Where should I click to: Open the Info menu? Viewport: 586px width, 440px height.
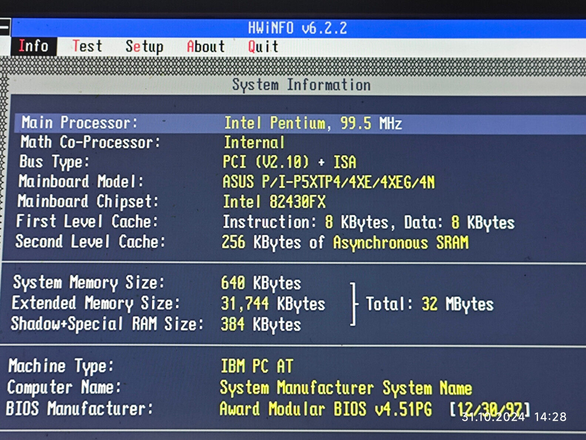point(34,46)
